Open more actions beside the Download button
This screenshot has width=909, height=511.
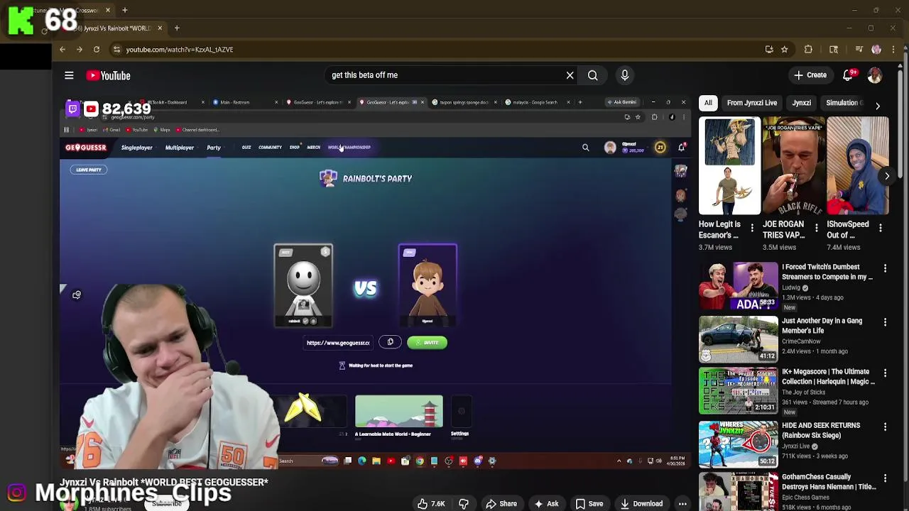coord(682,504)
